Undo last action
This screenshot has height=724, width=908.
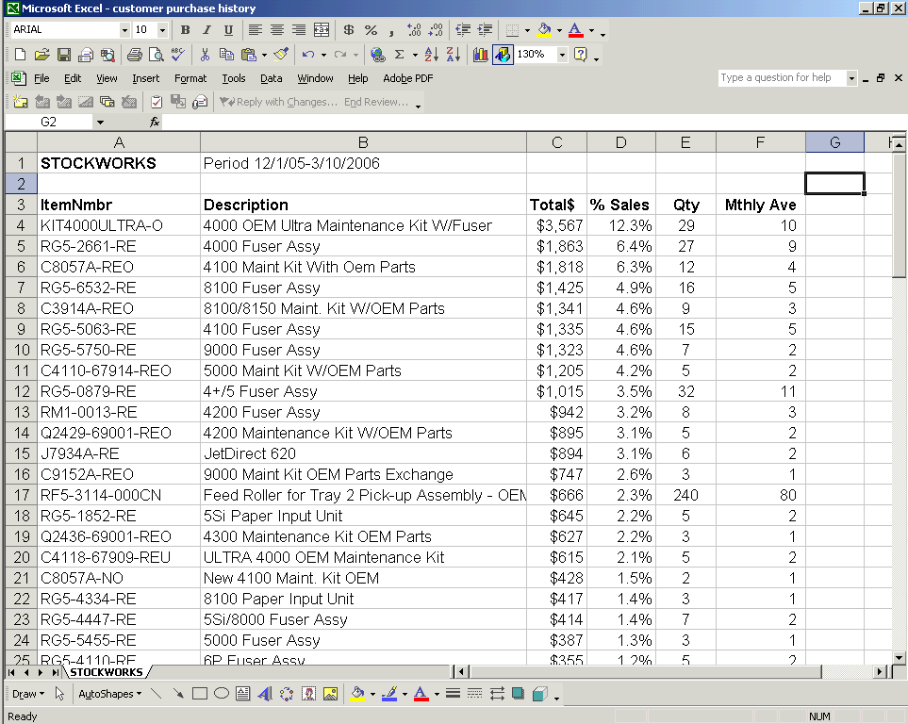tap(308, 55)
